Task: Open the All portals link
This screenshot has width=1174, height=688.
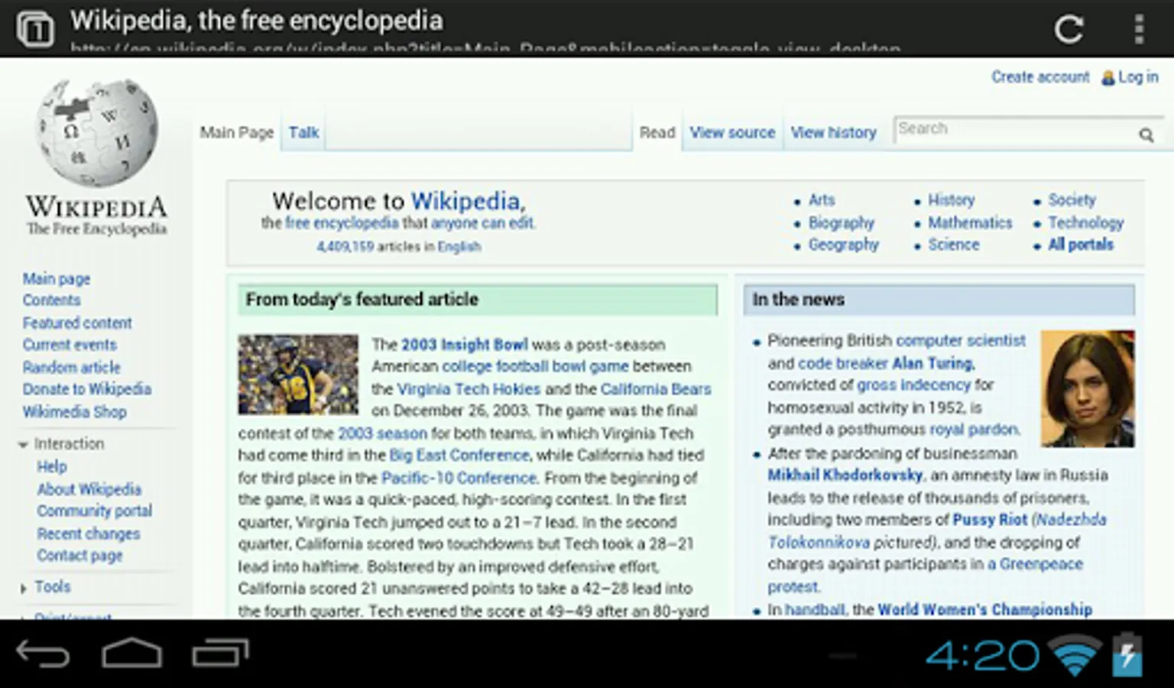Action: tap(1081, 245)
